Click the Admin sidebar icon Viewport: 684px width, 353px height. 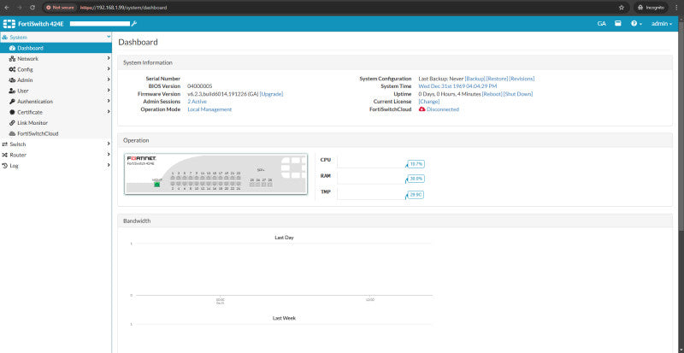[x=12, y=80]
